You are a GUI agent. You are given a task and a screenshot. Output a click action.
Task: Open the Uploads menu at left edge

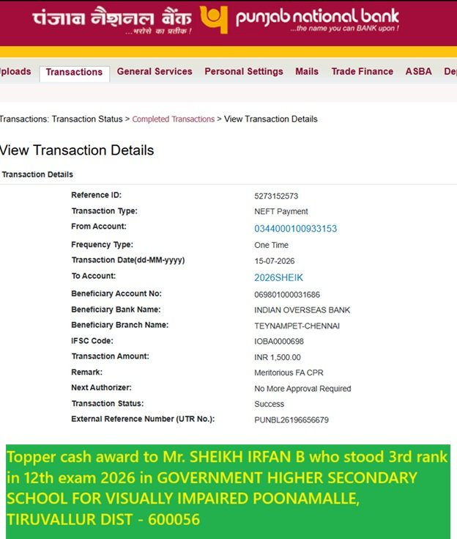15,72
